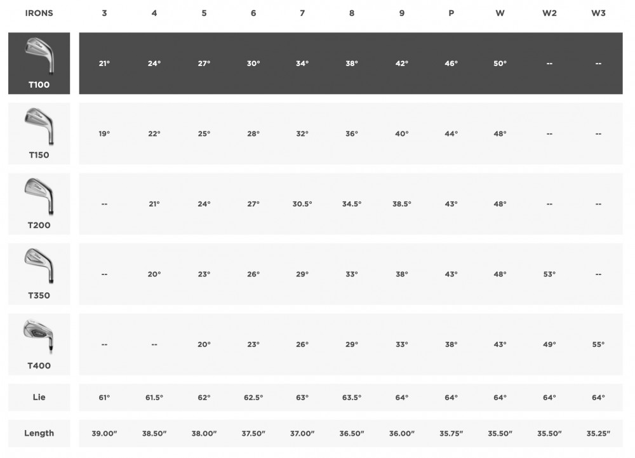Select the T150 3-iron 19° loft cell
This screenshot has height=458, width=635.
[104, 133]
